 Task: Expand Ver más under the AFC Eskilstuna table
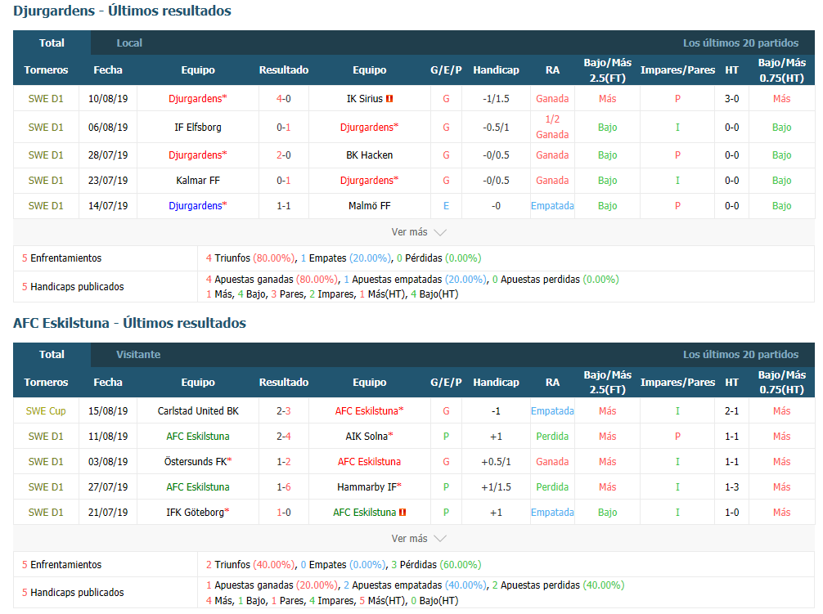418,539
